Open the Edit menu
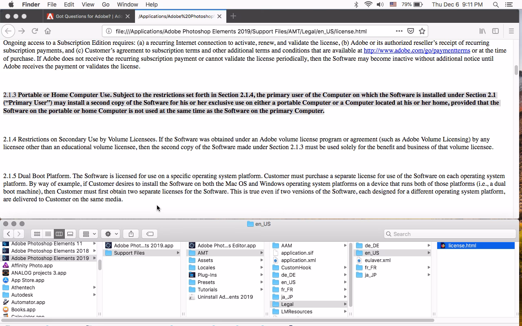The width and height of the screenshot is (522, 326). coord(69,4)
